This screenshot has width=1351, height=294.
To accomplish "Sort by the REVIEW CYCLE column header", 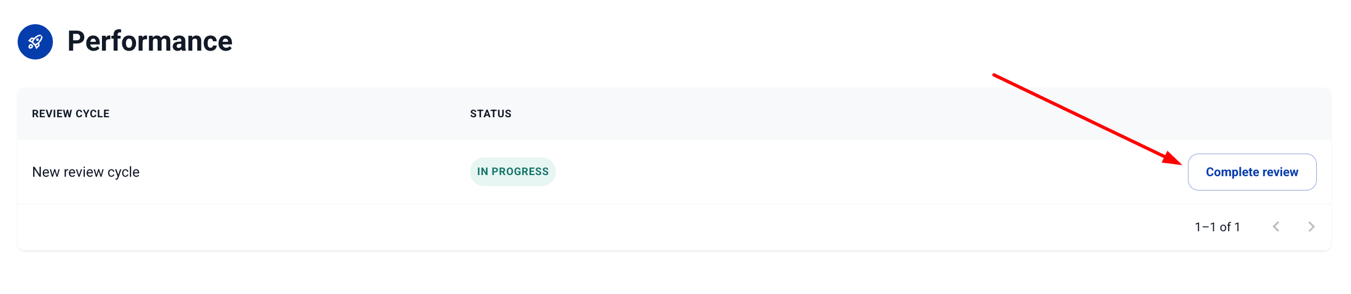I will coord(71,114).
